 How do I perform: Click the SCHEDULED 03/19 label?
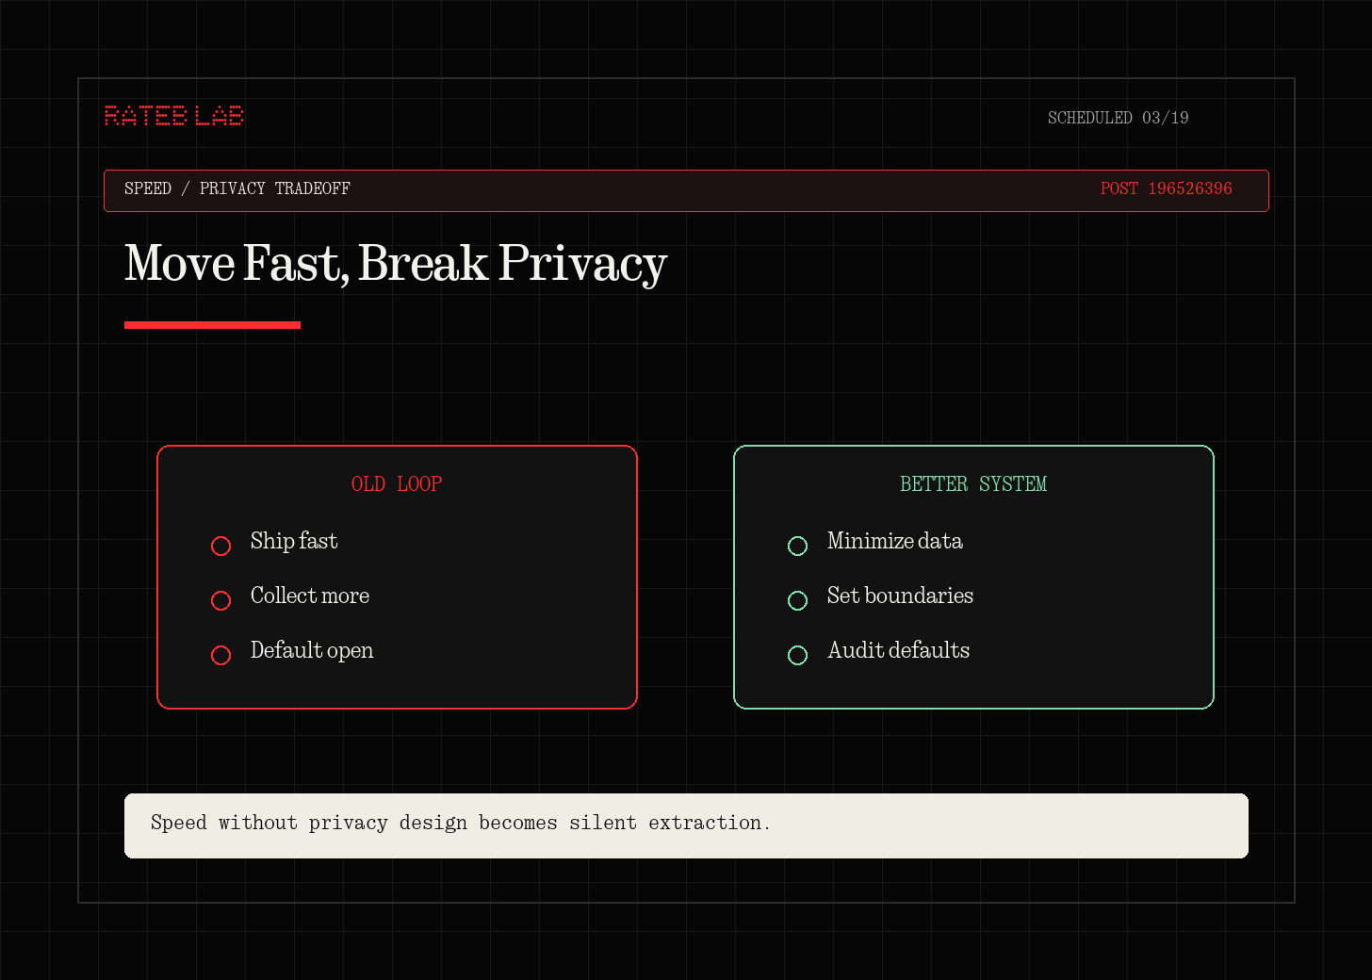[1118, 118]
